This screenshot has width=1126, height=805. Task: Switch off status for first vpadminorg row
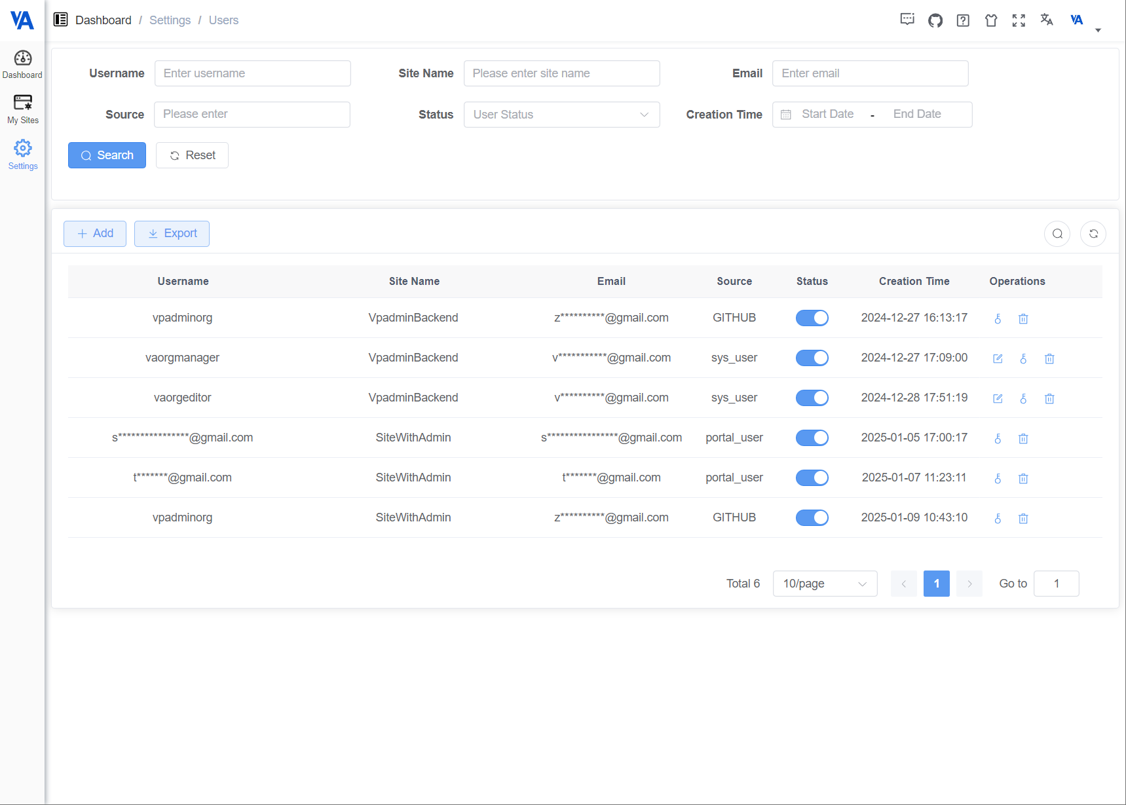[x=812, y=318]
